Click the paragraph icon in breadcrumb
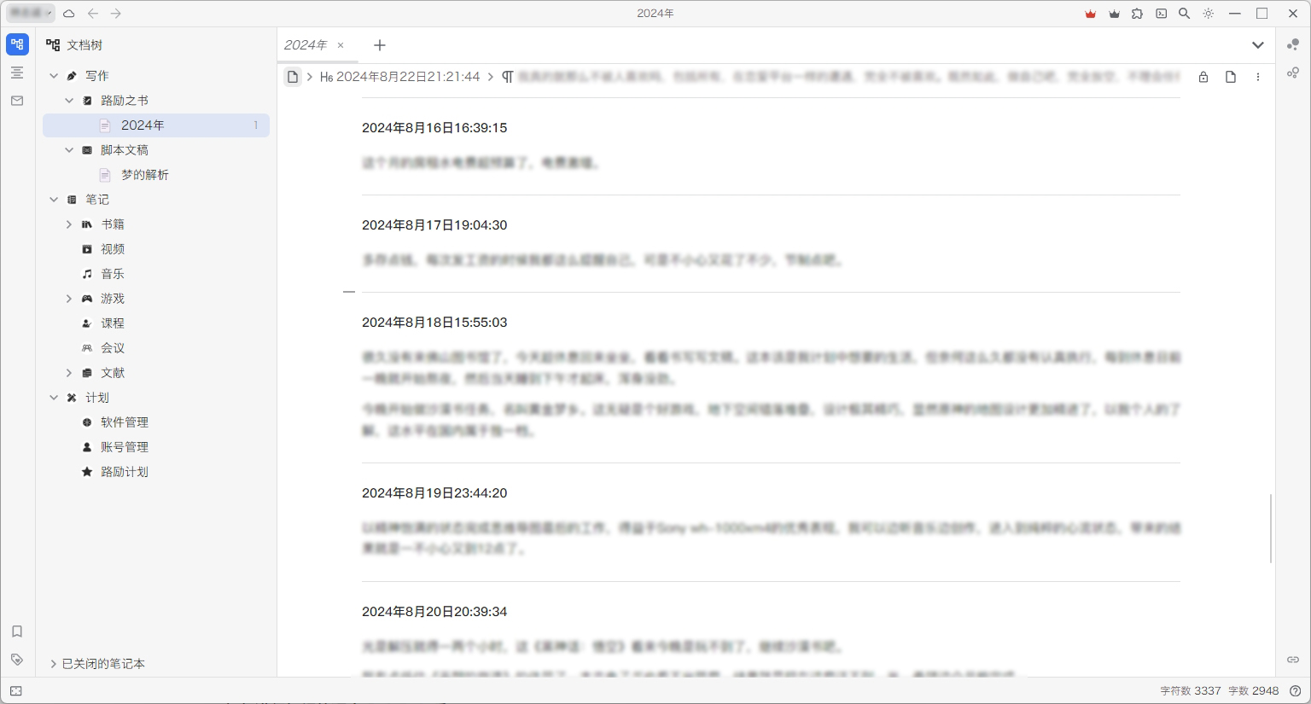This screenshot has width=1311, height=704. 508,77
